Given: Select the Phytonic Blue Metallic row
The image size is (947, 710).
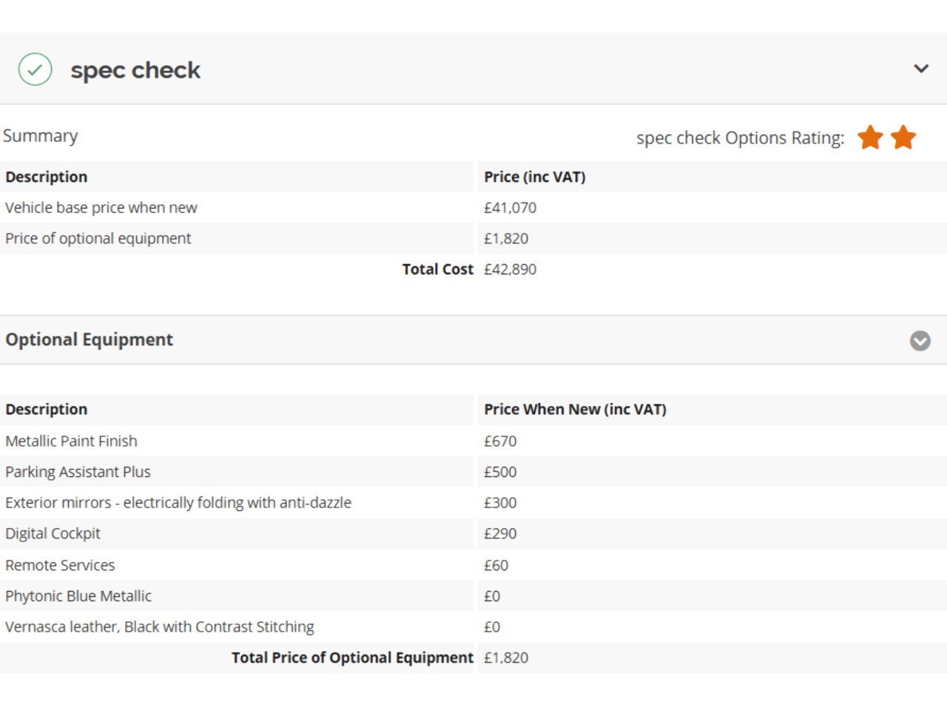Looking at the screenshot, I should point(473,596).
